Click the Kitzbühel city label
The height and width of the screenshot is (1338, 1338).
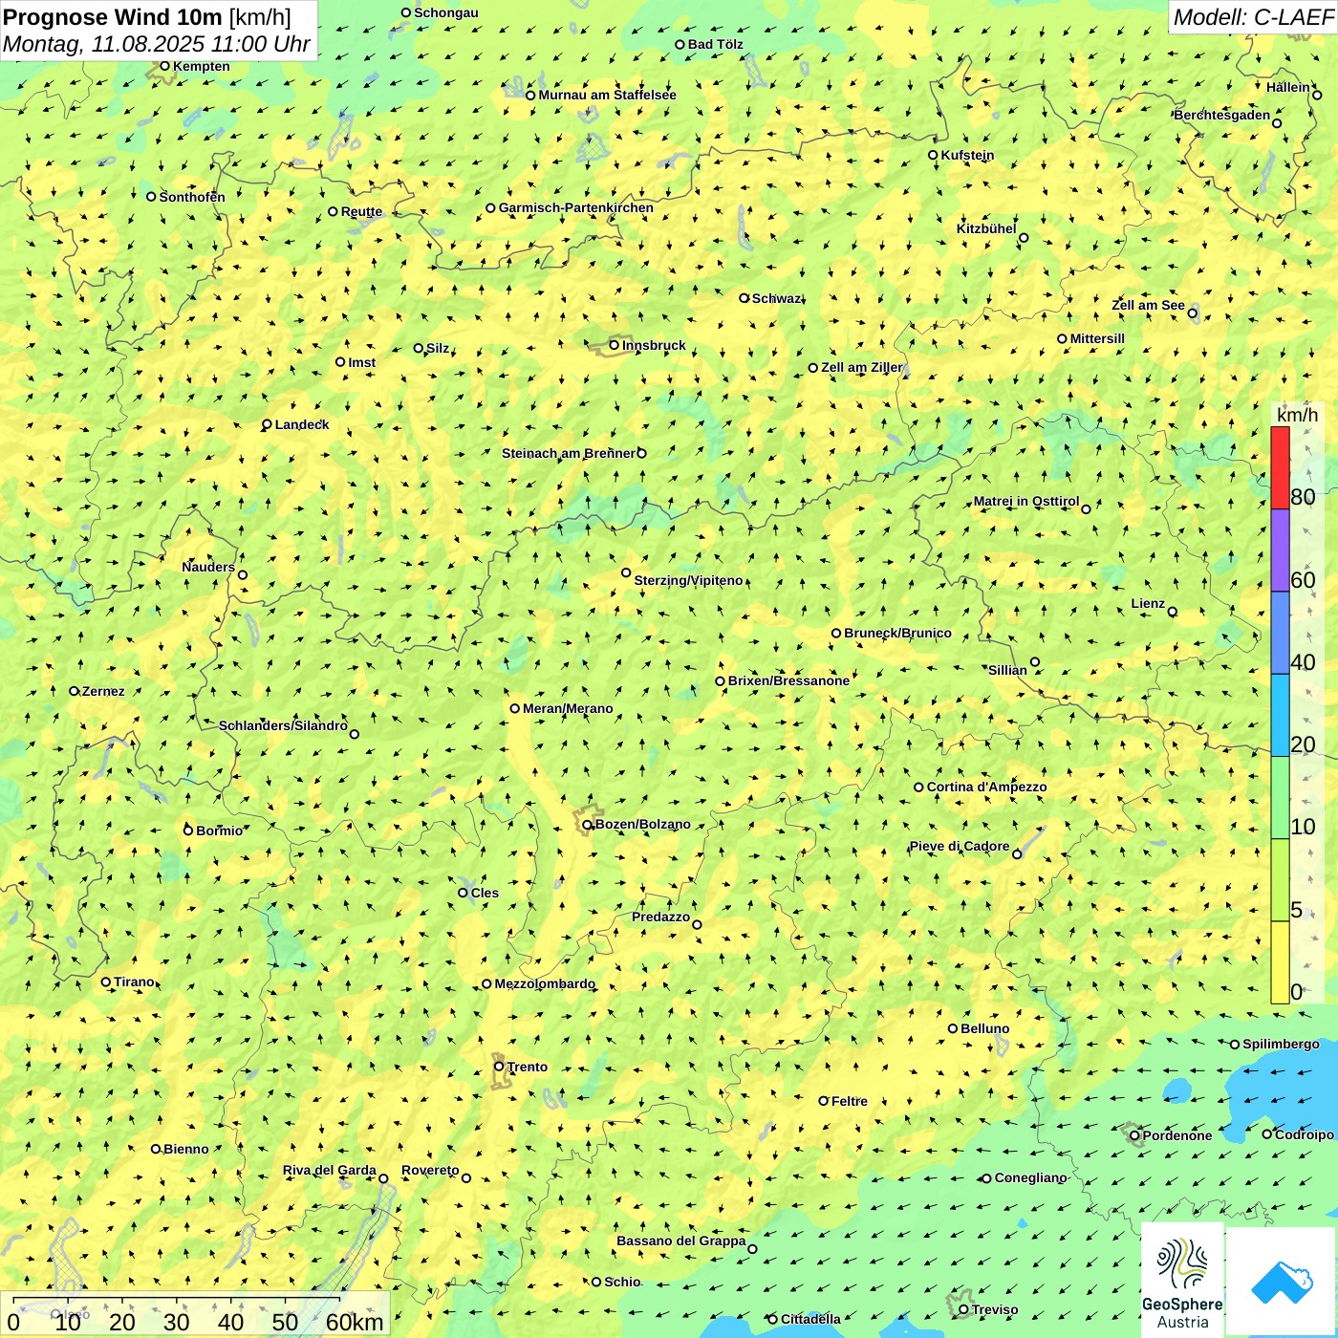click(986, 228)
